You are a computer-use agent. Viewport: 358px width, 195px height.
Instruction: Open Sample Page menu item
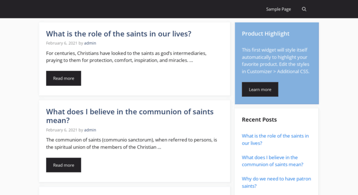pyautogui.click(x=278, y=9)
